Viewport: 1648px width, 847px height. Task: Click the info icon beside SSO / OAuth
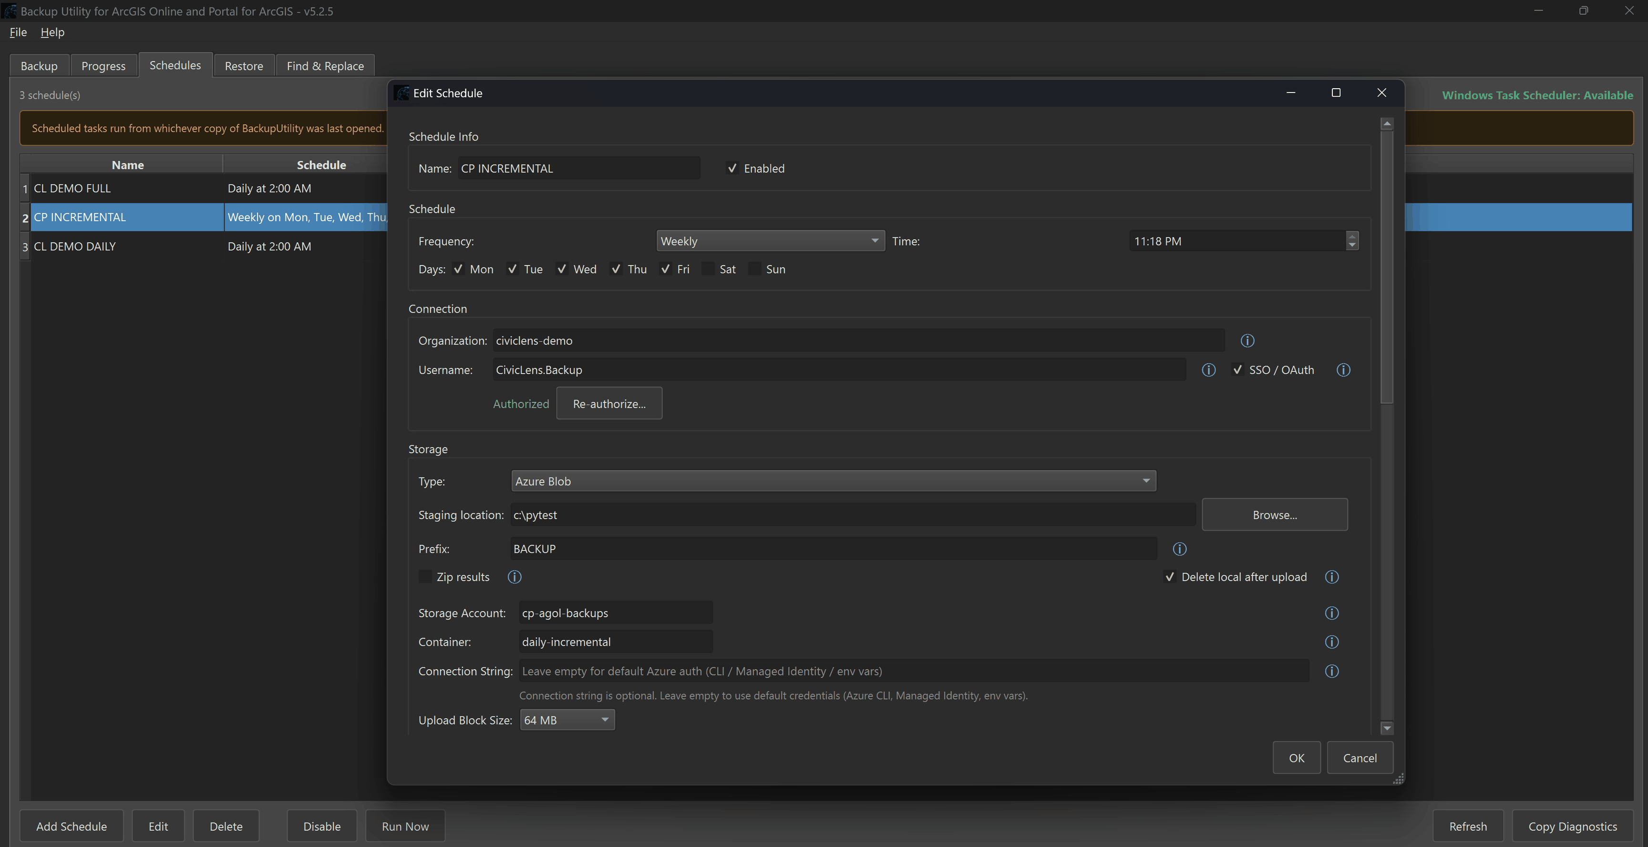(x=1343, y=370)
